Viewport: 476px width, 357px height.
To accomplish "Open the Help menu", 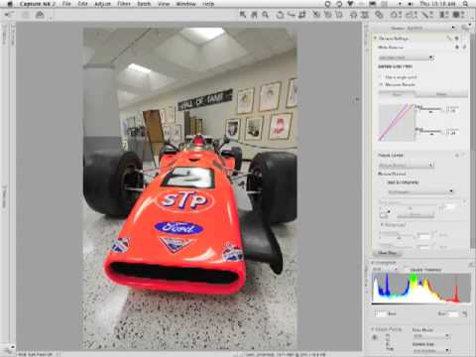I will tap(208, 4).
